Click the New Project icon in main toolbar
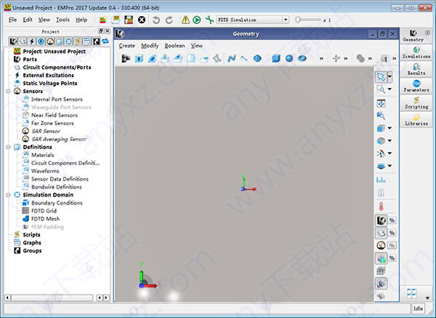This screenshot has width=436, height=318. [x=103, y=20]
